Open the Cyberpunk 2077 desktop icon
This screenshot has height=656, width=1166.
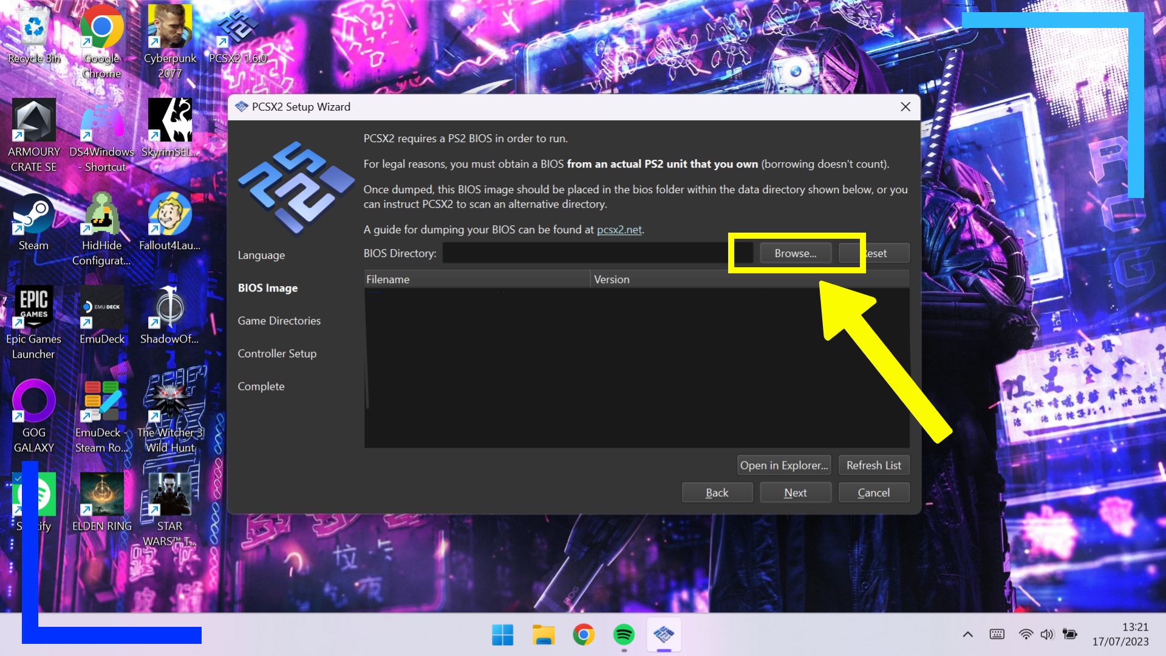[170, 27]
